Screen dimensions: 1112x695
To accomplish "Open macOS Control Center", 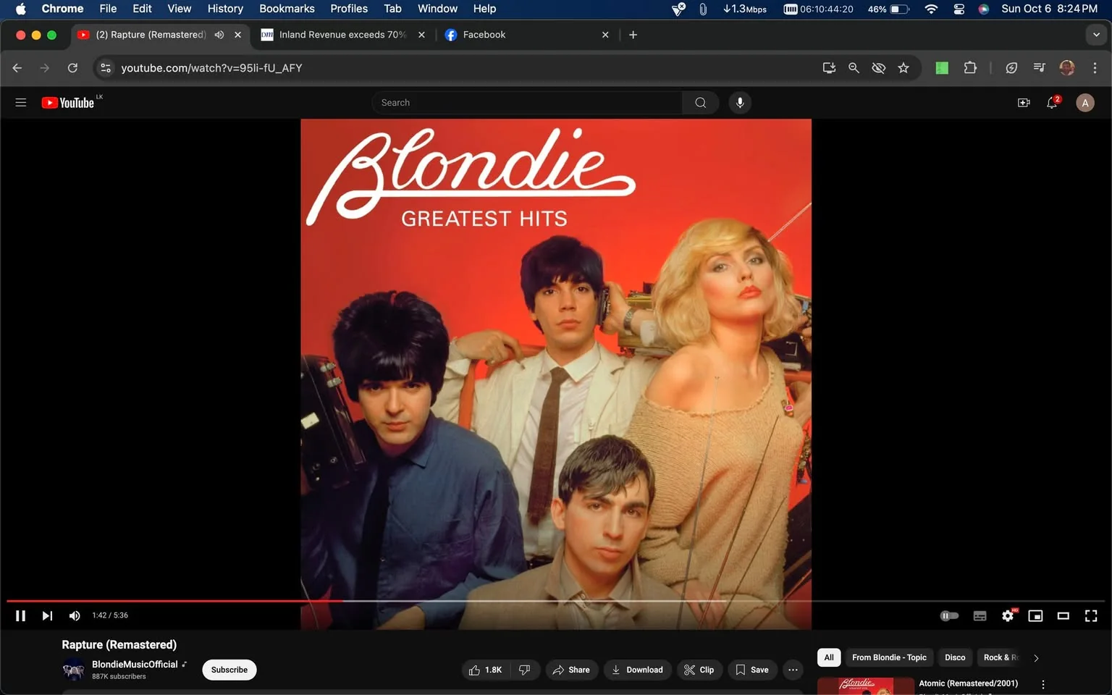I will [x=959, y=9].
